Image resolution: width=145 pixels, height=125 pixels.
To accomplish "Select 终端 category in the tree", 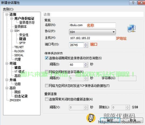I will pyautogui.click(x=13, y=63).
